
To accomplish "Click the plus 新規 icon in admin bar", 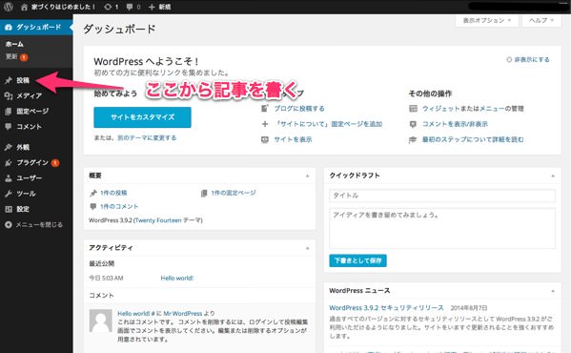I will pyautogui.click(x=152, y=7).
